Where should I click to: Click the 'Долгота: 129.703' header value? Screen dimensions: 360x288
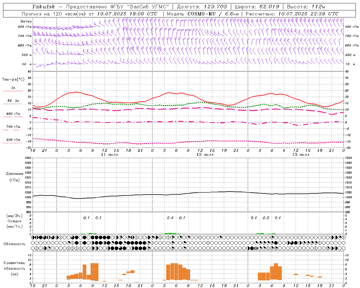[202, 7]
